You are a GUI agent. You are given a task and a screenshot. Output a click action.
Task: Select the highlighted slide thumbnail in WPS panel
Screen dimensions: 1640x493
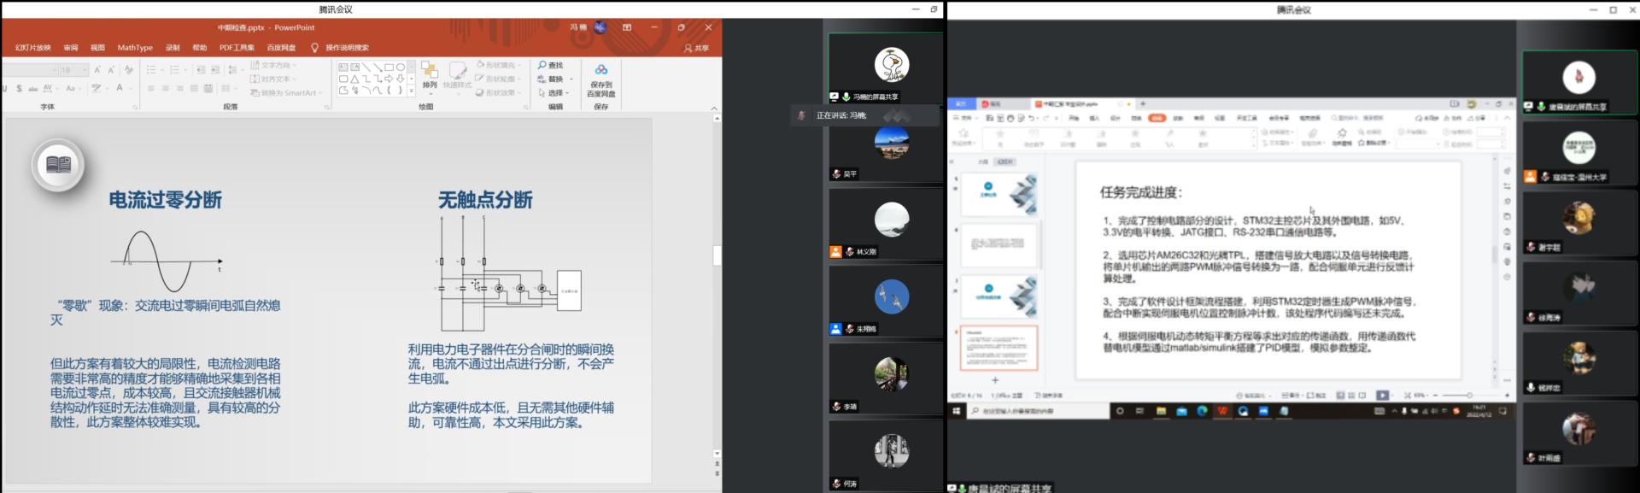[998, 347]
